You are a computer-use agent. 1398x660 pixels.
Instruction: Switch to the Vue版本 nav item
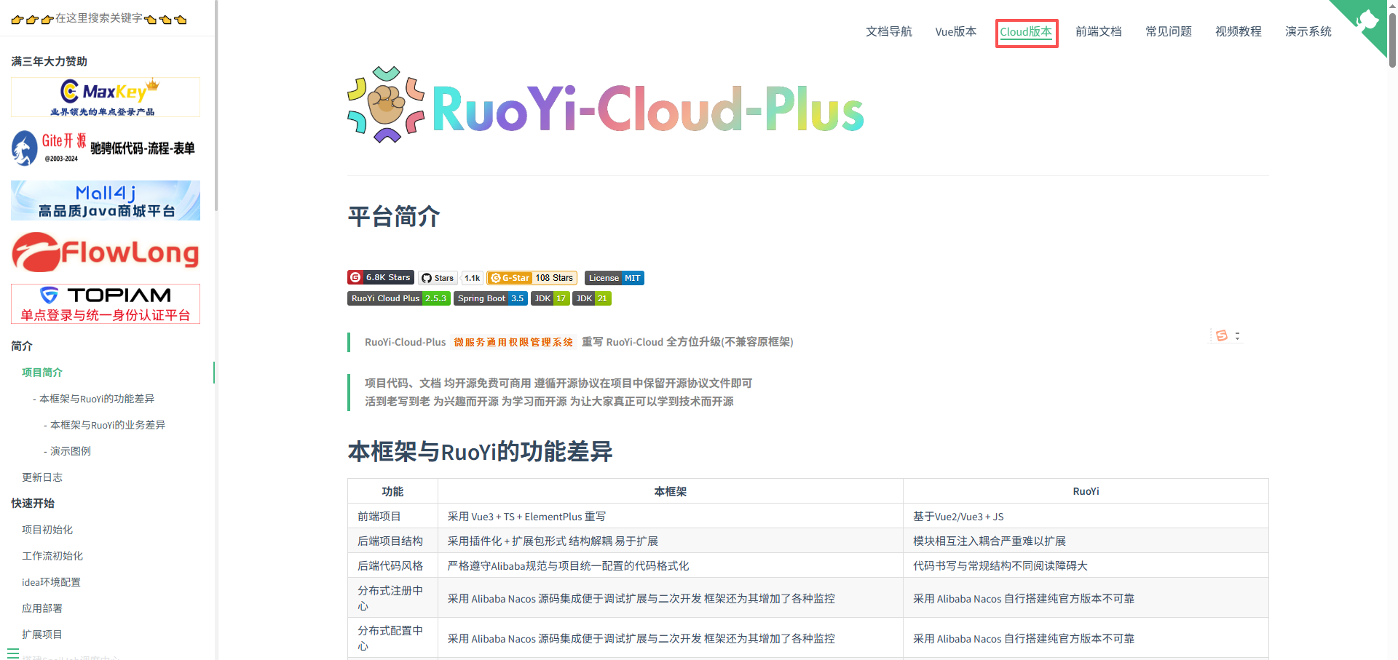coord(956,31)
